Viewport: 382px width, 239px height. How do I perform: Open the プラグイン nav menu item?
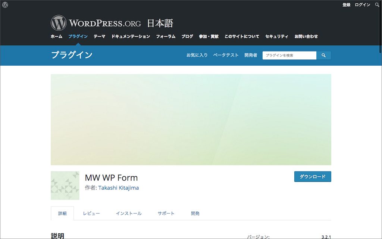click(x=78, y=36)
